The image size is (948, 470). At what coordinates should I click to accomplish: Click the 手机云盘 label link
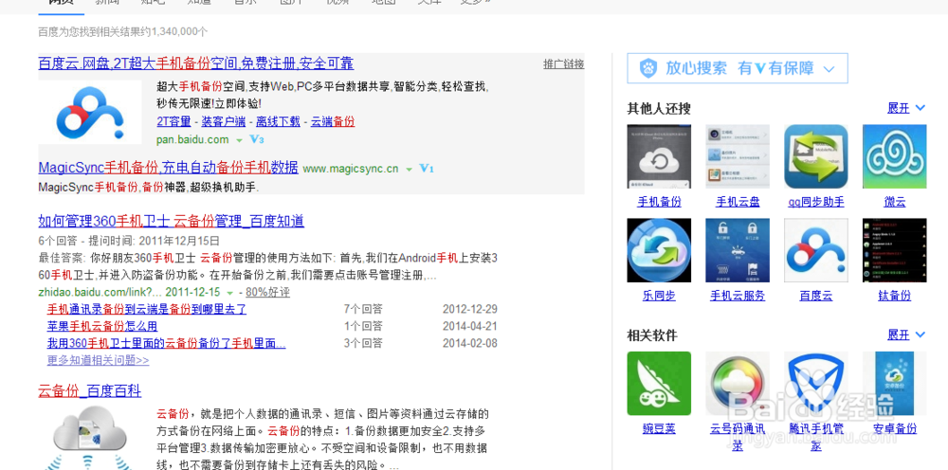[738, 202]
